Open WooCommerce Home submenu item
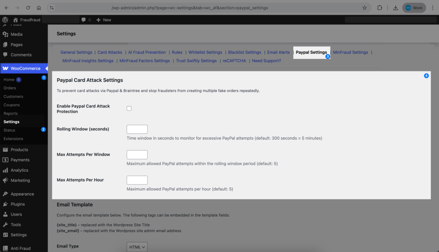The width and height of the screenshot is (439, 252). [x=9, y=80]
